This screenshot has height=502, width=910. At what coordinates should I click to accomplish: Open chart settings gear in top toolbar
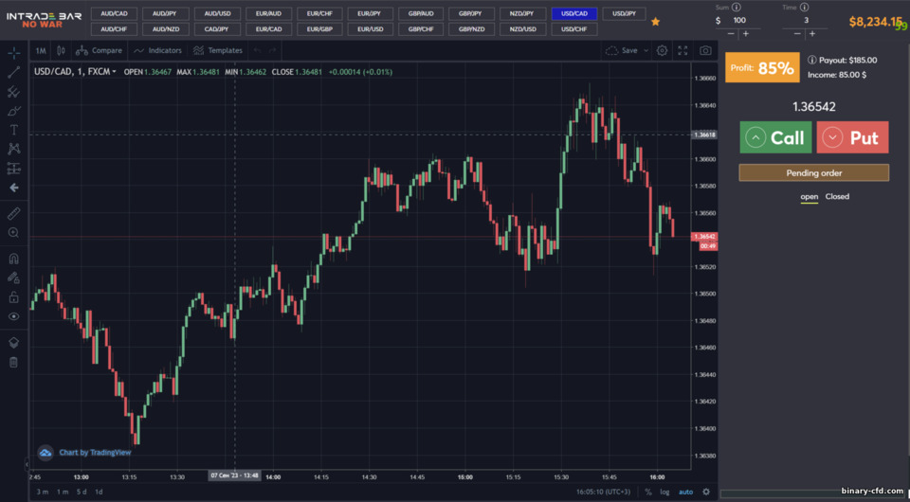(x=662, y=50)
